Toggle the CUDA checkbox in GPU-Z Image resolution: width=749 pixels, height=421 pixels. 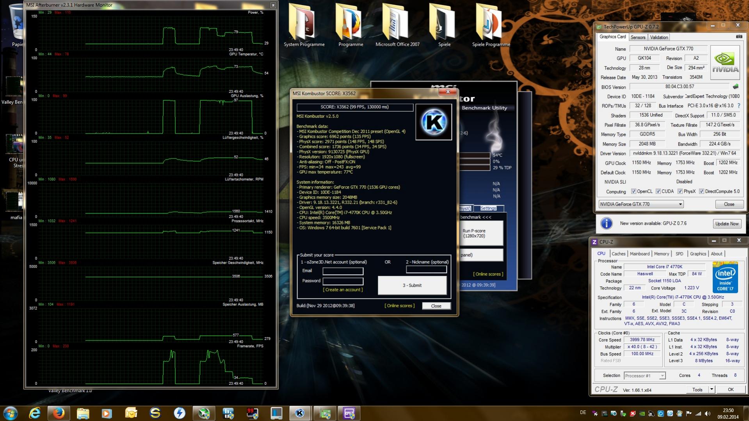tap(658, 191)
